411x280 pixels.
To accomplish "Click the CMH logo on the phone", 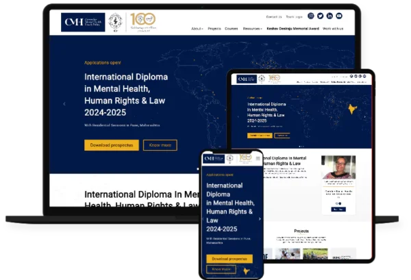I will 214,159.
